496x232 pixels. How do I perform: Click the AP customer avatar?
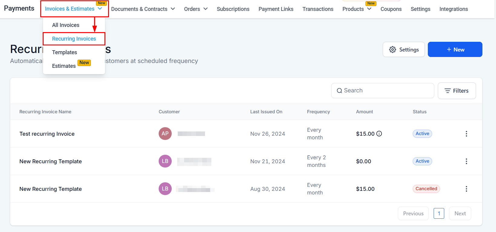pos(165,134)
